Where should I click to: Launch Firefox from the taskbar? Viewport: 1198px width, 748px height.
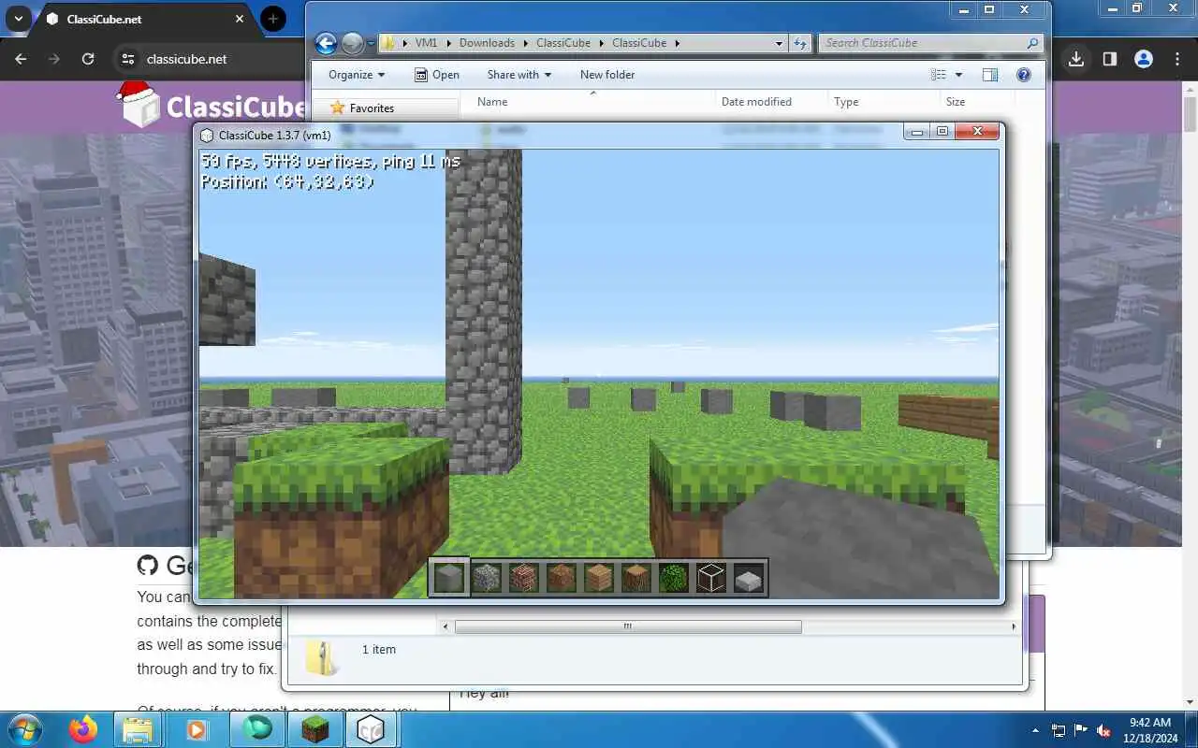click(83, 729)
